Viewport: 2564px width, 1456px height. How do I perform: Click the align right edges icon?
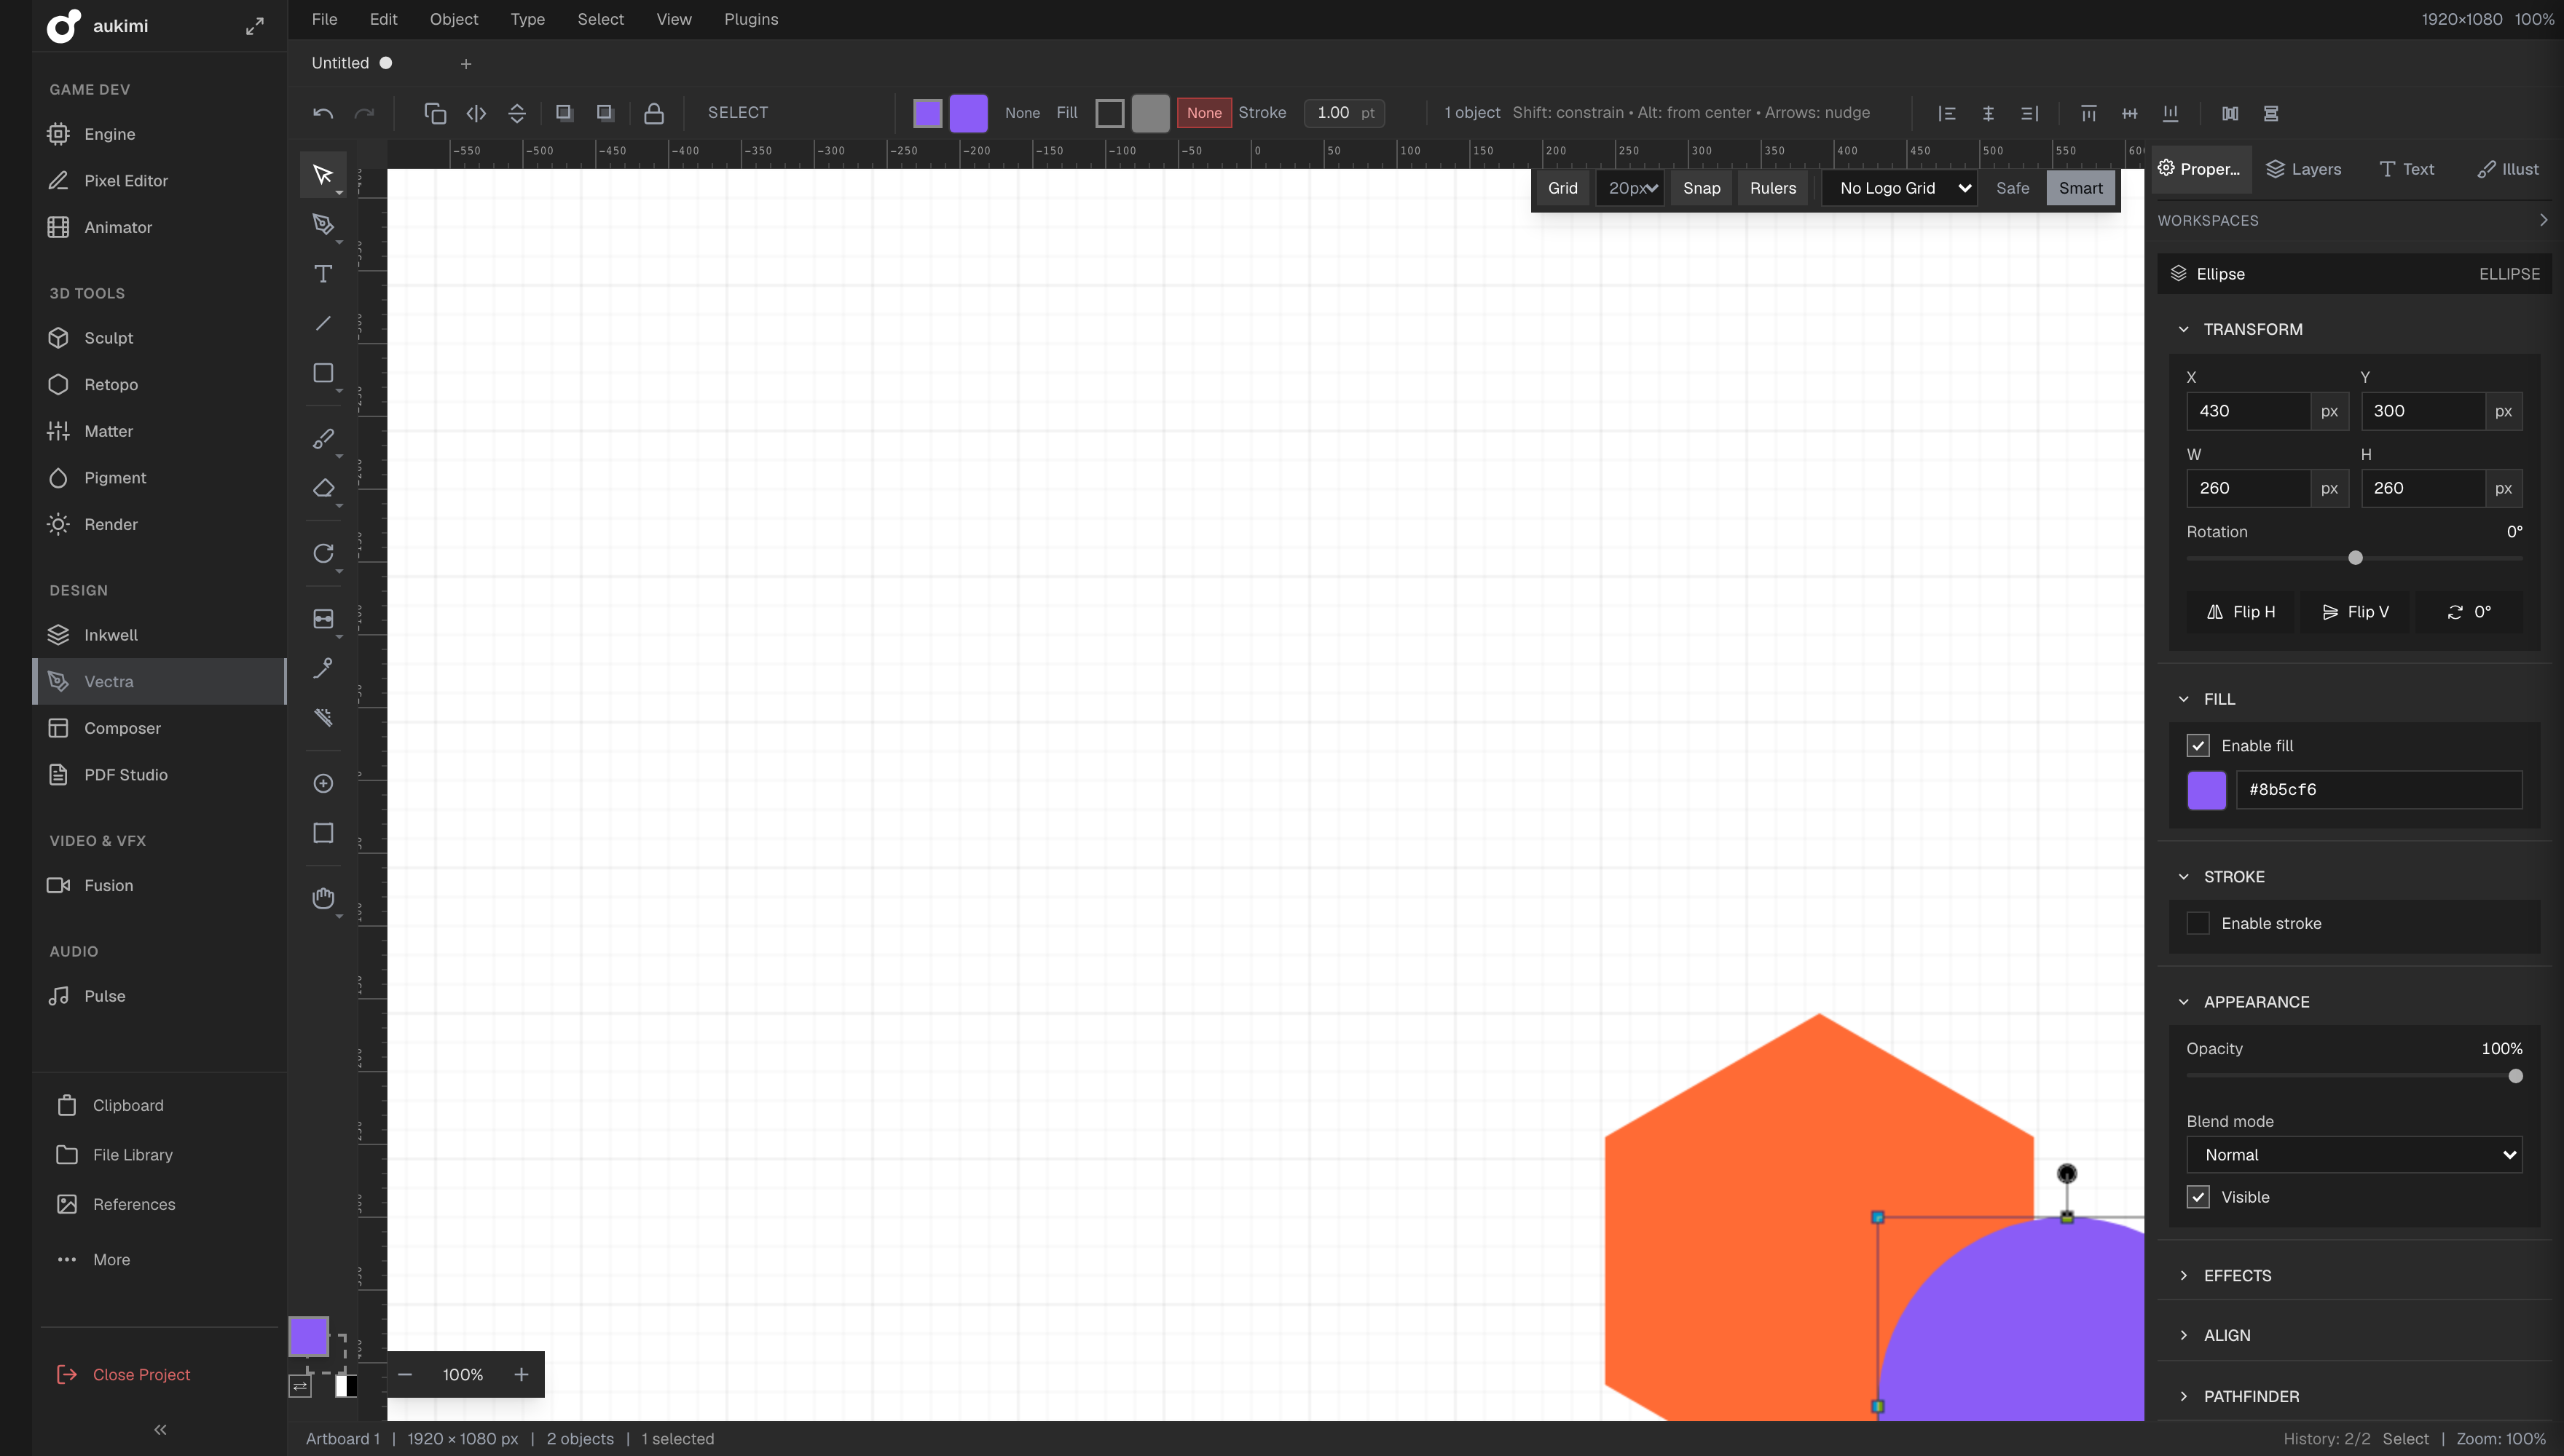2029,113
